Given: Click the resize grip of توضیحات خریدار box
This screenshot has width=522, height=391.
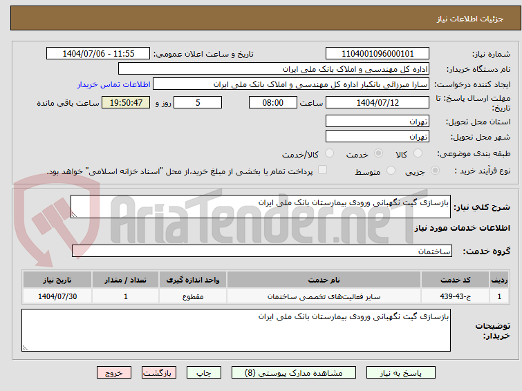Looking at the screenshot, I should (x=25, y=347).
